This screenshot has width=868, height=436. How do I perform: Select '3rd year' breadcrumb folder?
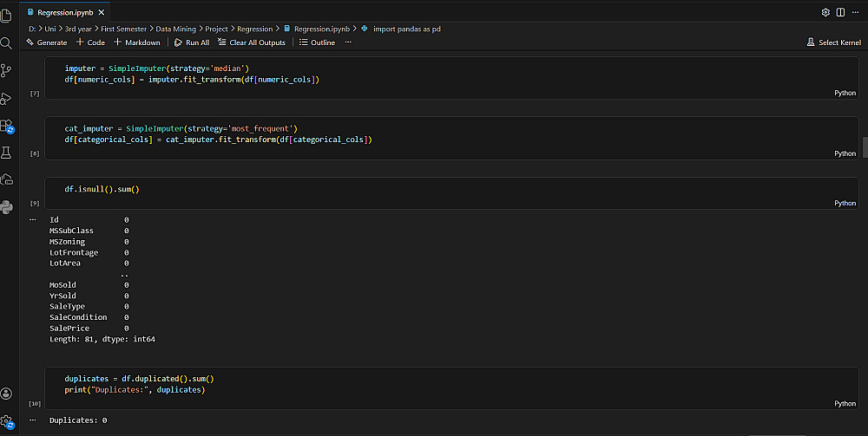coord(78,29)
